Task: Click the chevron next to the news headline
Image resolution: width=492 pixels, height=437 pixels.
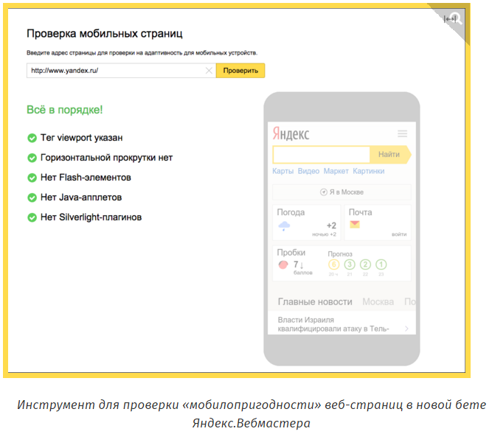Action: tap(406, 328)
